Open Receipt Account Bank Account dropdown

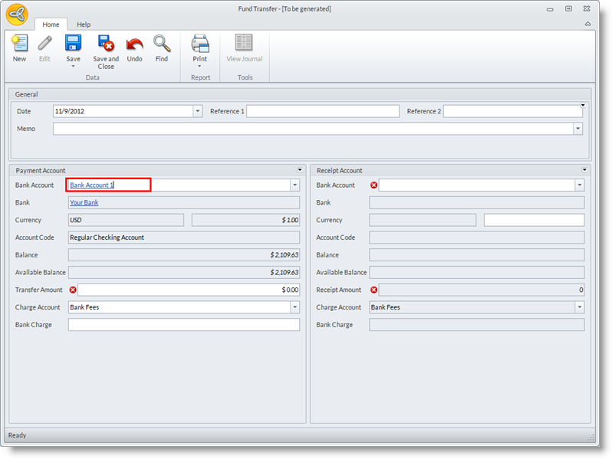tap(579, 185)
